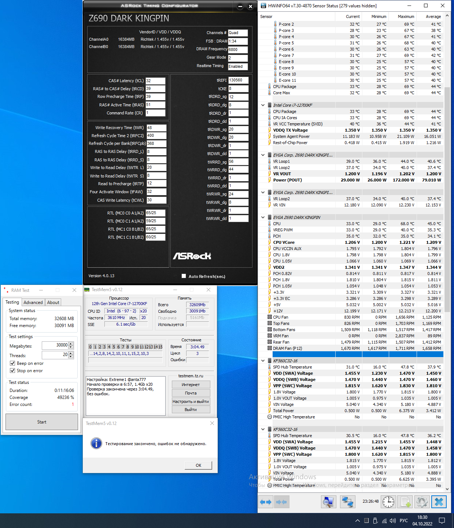454x528 pixels.
Task: Increase Megabytes value with up arrow
Action: (71, 344)
